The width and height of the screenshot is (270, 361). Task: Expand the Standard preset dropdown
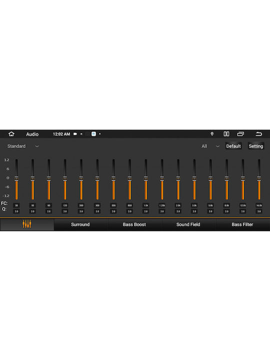23,146
